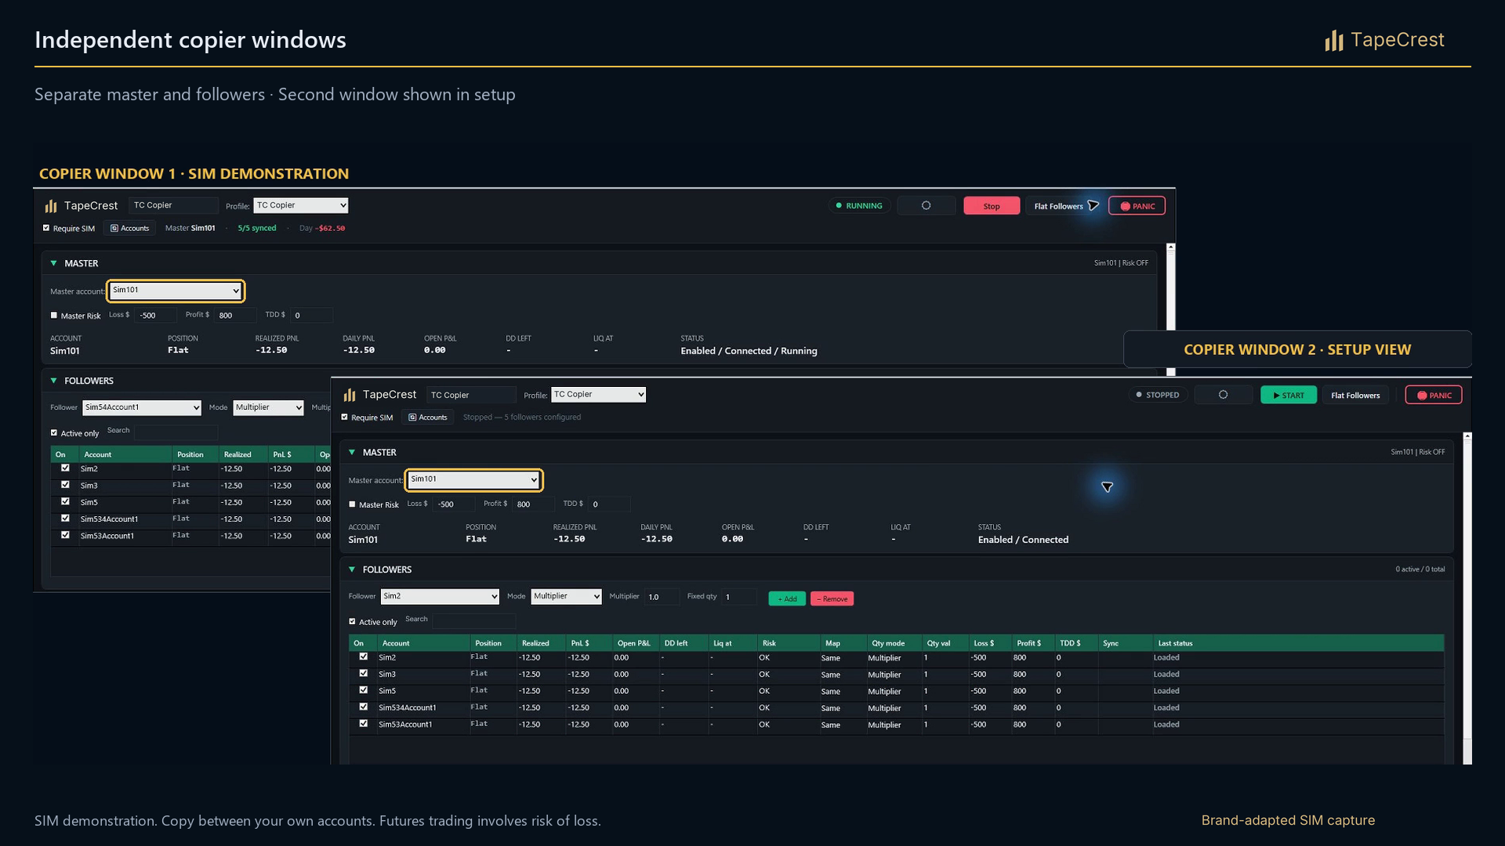Toggle Require SIM in copier window 2
1505x846 pixels.
click(344, 417)
